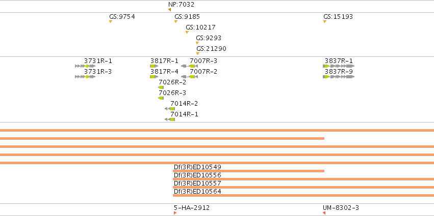434x216 pixels.
Task: Select the Df(3R)ED10549 deficiency bar
Action: click(x=248, y=171)
